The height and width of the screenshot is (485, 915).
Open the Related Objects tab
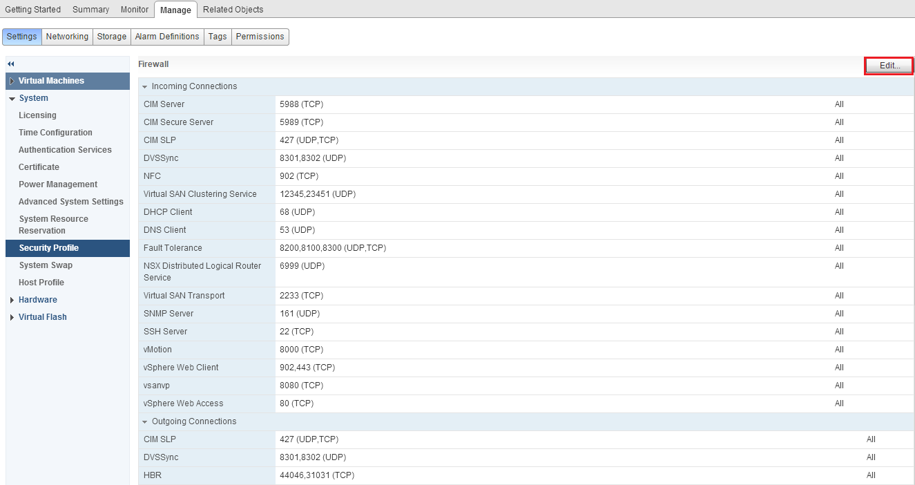tap(233, 10)
